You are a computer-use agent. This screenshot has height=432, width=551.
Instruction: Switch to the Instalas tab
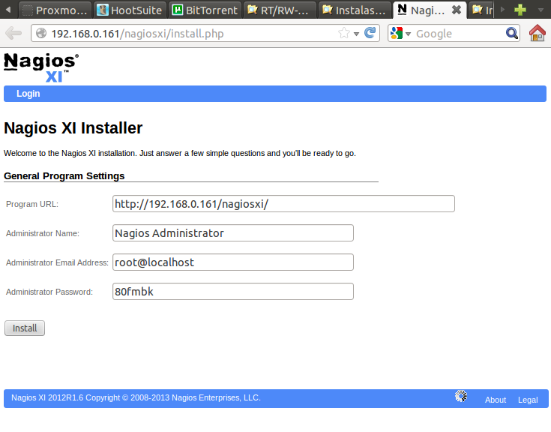click(355, 10)
